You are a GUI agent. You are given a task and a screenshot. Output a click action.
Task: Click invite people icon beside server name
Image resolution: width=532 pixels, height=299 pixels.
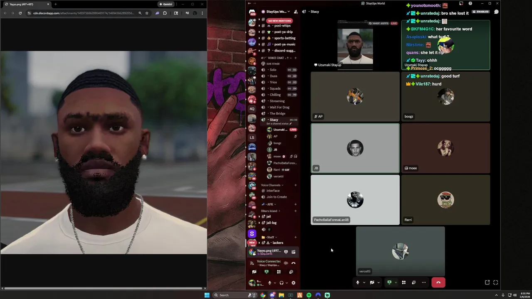click(x=296, y=12)
